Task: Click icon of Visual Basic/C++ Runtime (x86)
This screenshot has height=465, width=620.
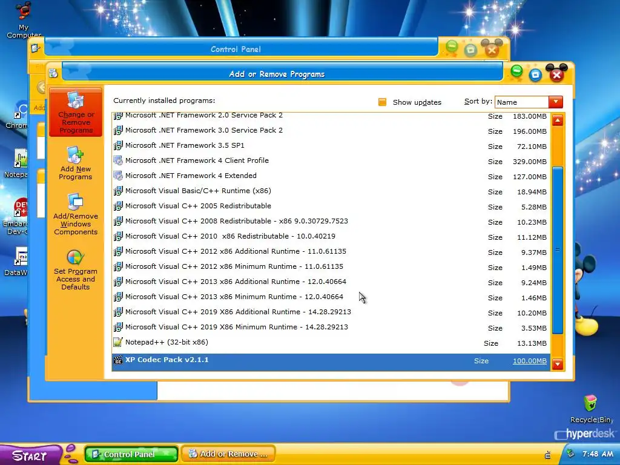Action: 118,191
